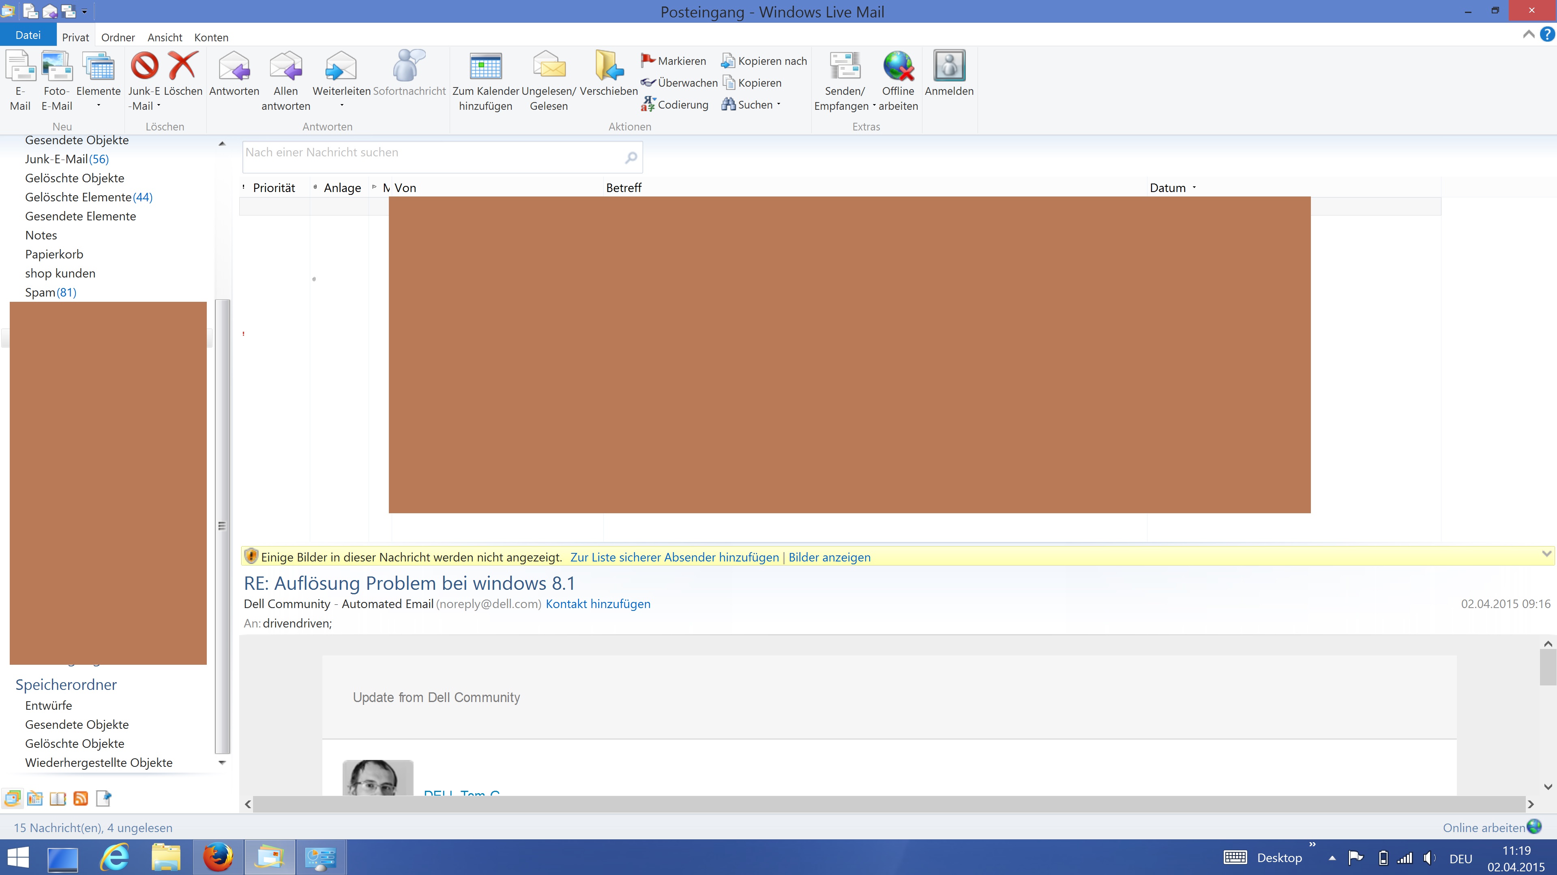The width and height of the screenshot is (1557, 875).
Task: Toggle Offline arbeiten mode
Action: pos(898,81)
